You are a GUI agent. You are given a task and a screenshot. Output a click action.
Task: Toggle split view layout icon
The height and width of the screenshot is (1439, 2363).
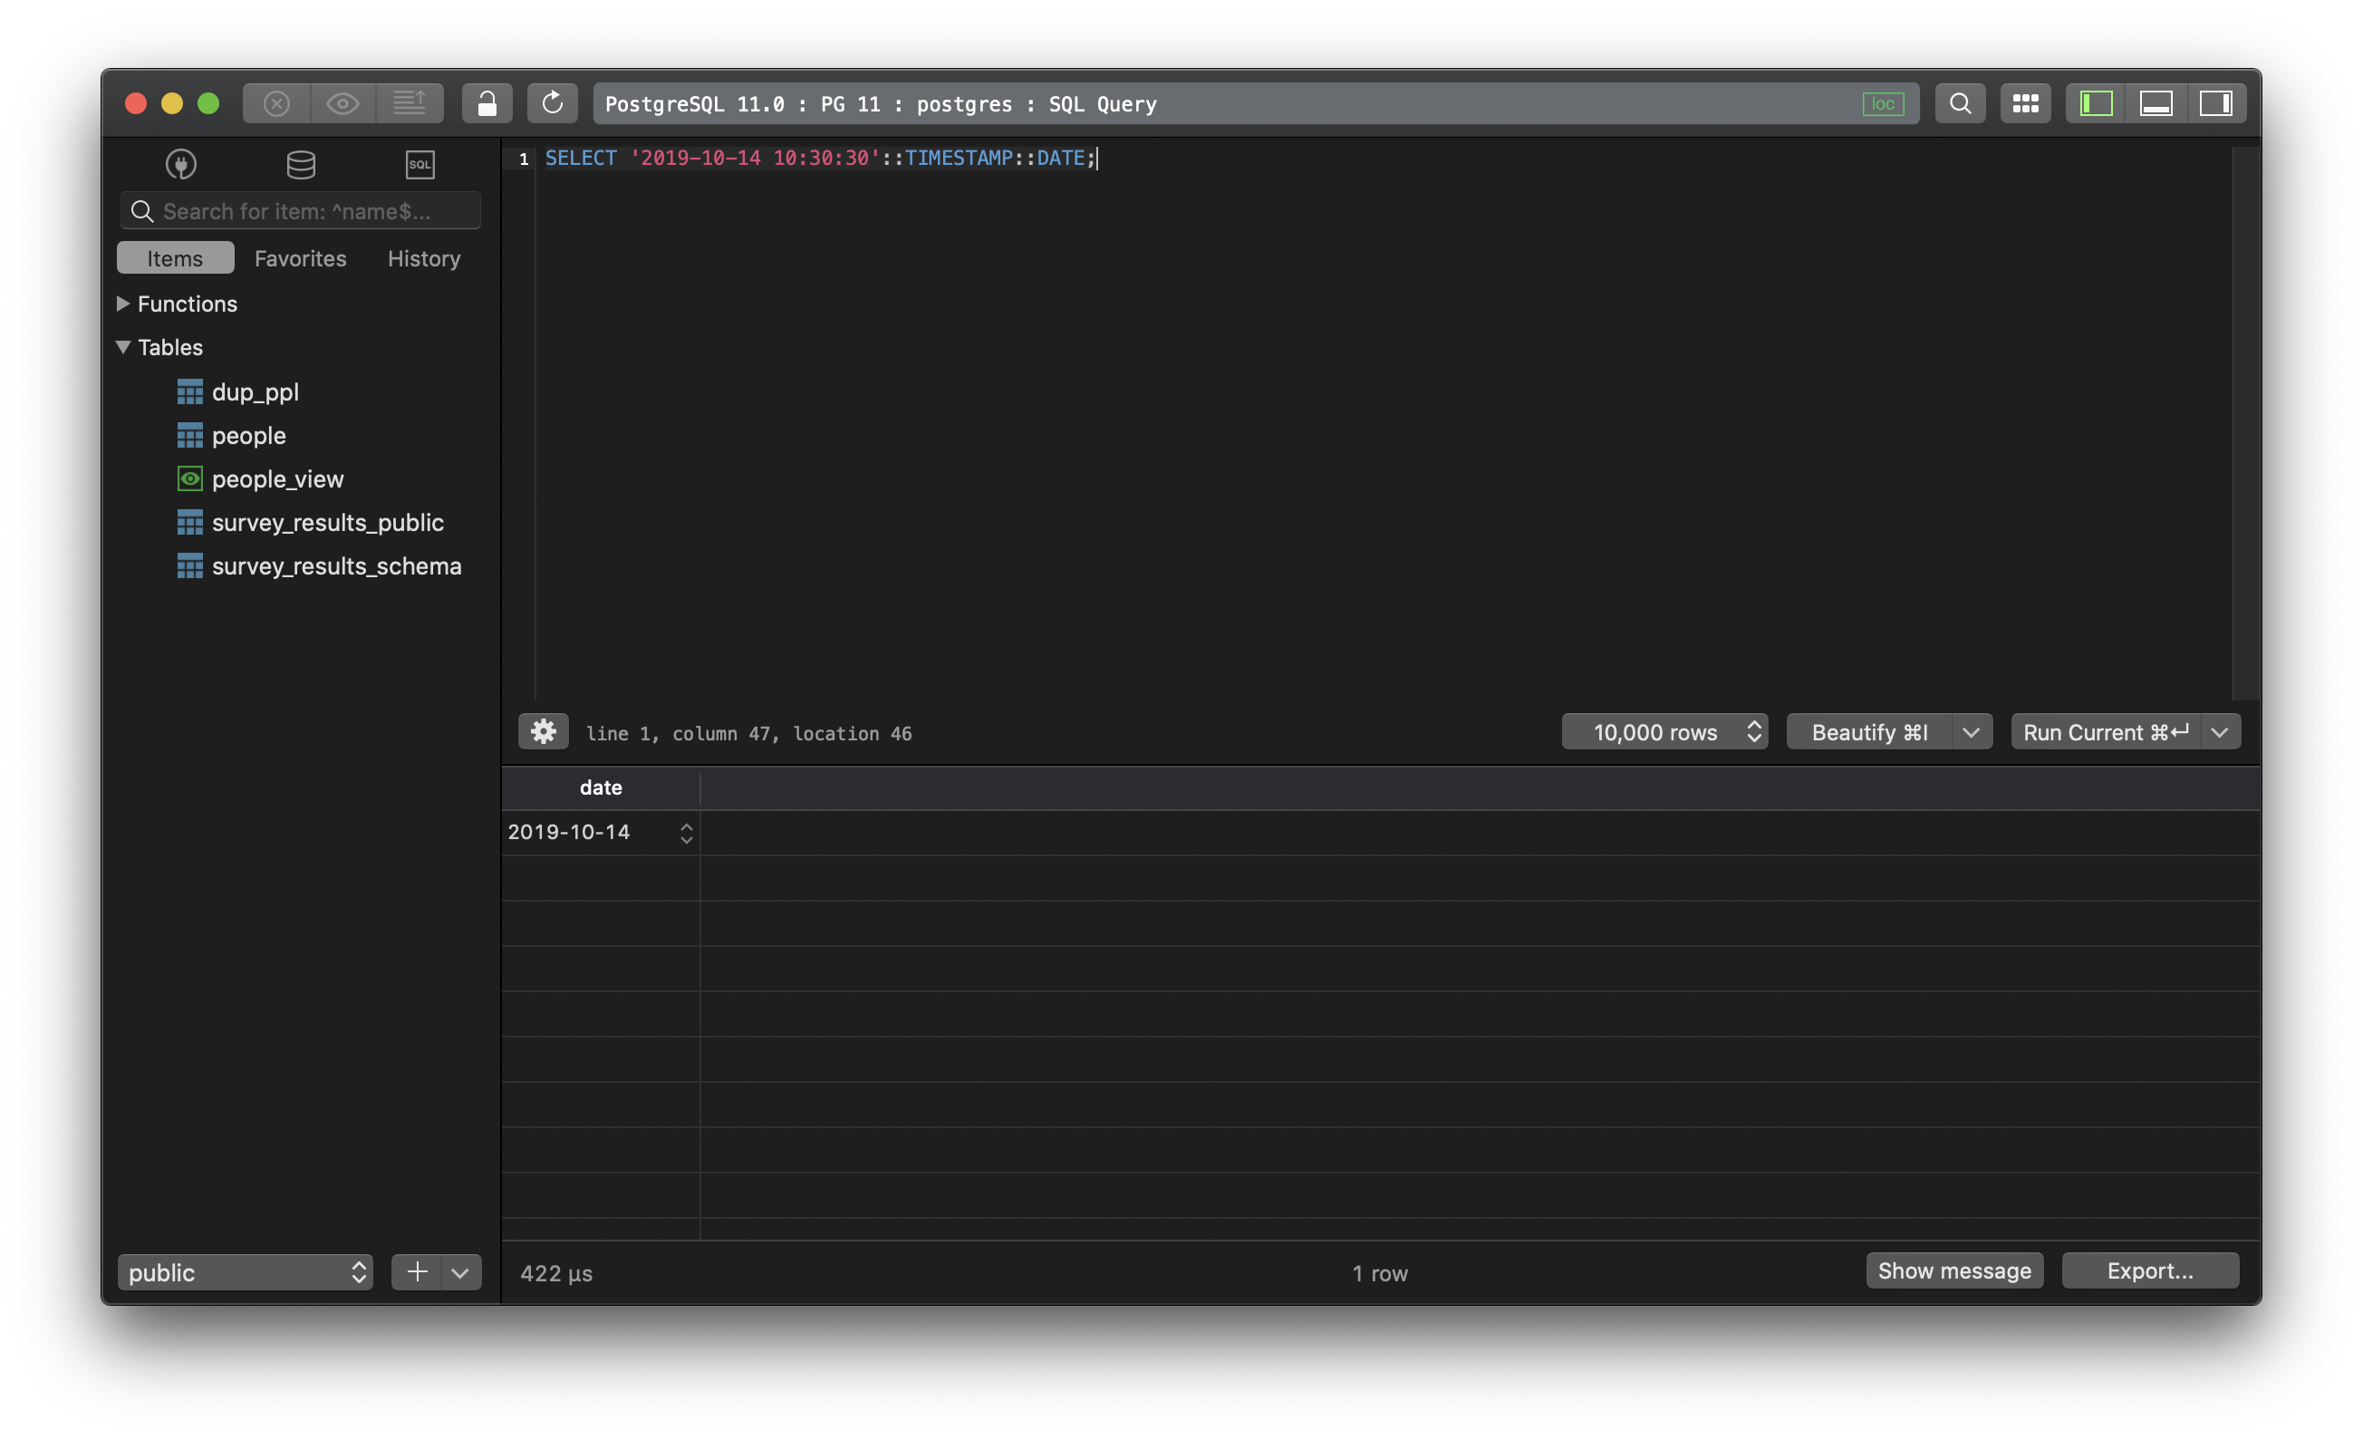[2157, 103]
